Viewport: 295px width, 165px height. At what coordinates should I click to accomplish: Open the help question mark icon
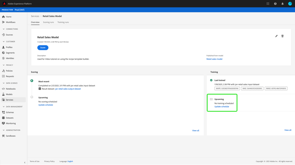tap(275, 4)
